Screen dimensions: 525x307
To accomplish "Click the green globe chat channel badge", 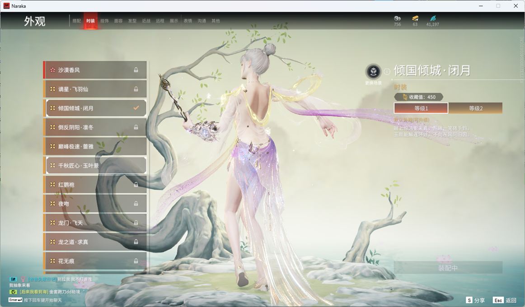I will [x=13, y=292].
